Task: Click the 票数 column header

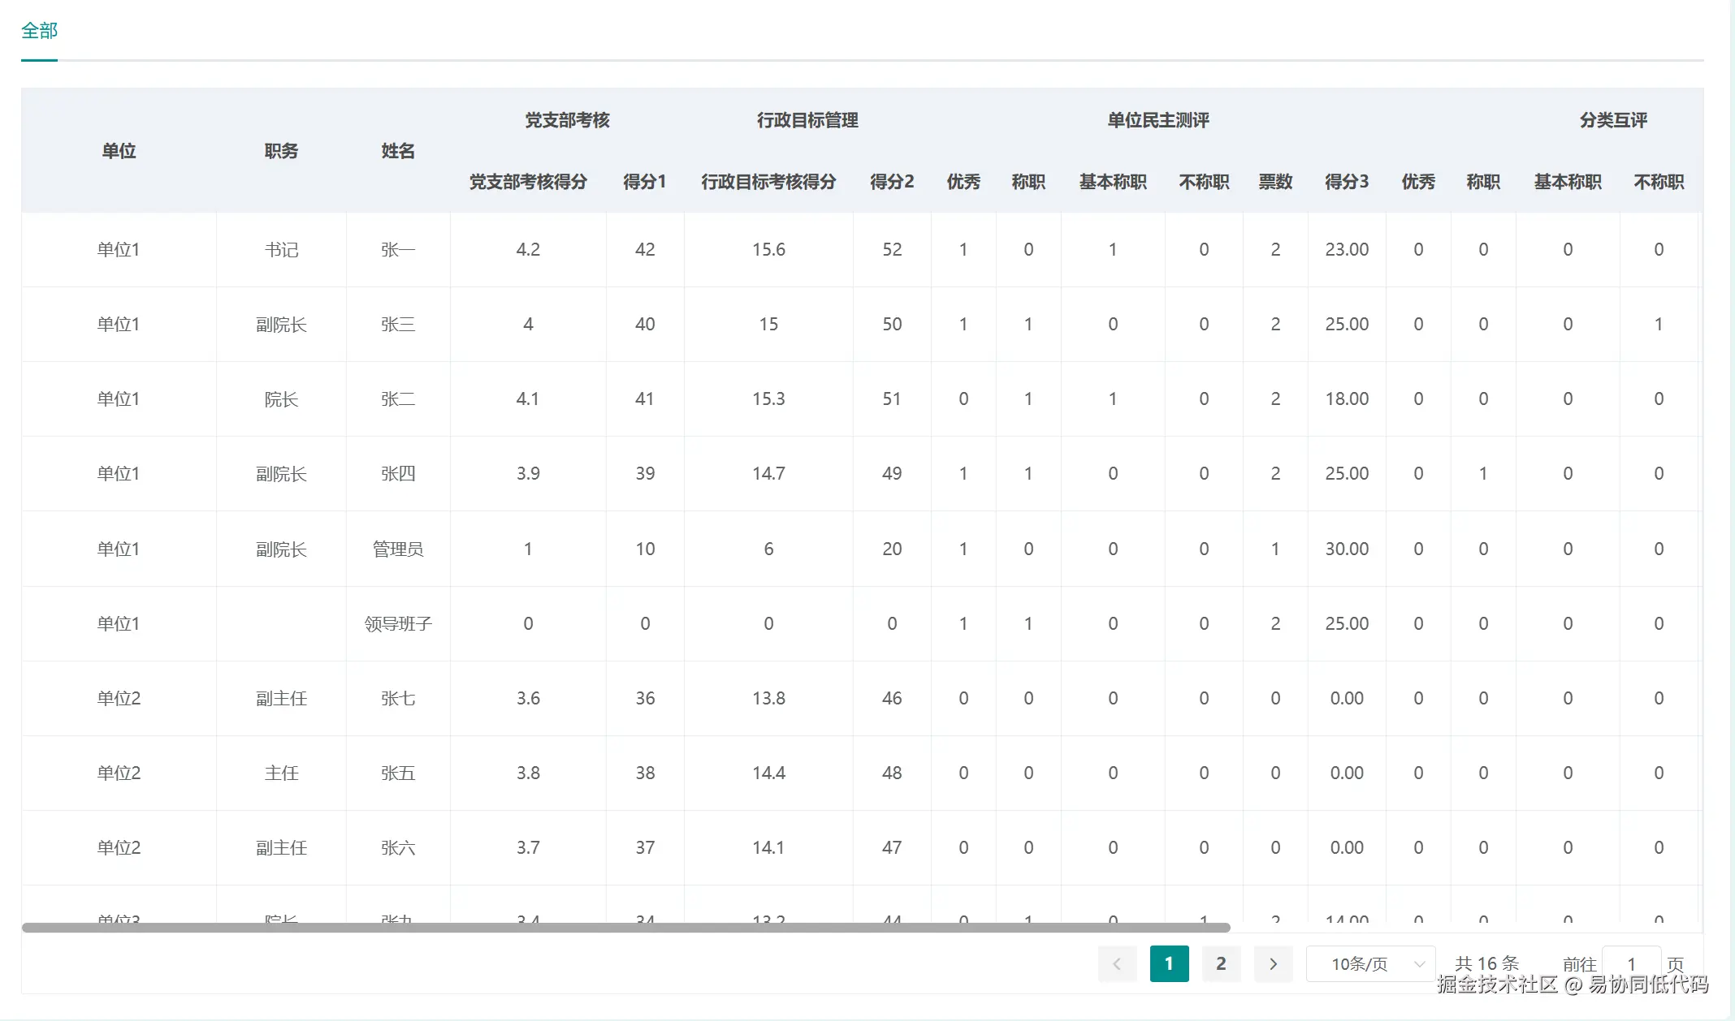Action: (x=1275, y=182)
